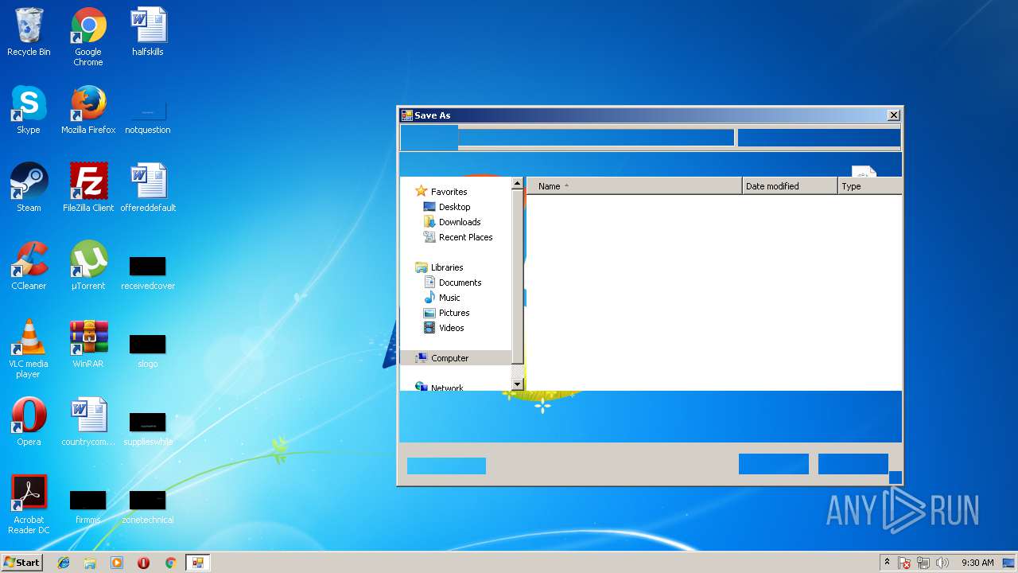
Task: Select the receivedcover desktop file
Action: point(148,271)
